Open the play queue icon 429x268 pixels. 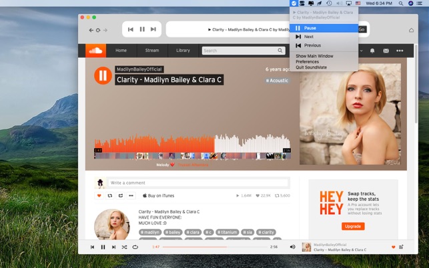401,247
